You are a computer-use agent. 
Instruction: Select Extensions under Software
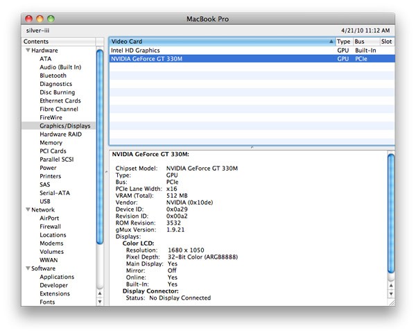[x=55, y=293]
